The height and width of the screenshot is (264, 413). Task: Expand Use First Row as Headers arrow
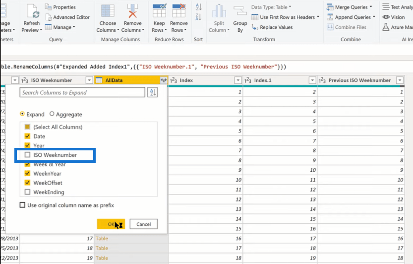(318, 17)
